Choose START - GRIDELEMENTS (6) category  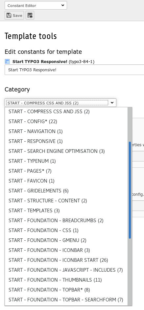tap(66, 190)
